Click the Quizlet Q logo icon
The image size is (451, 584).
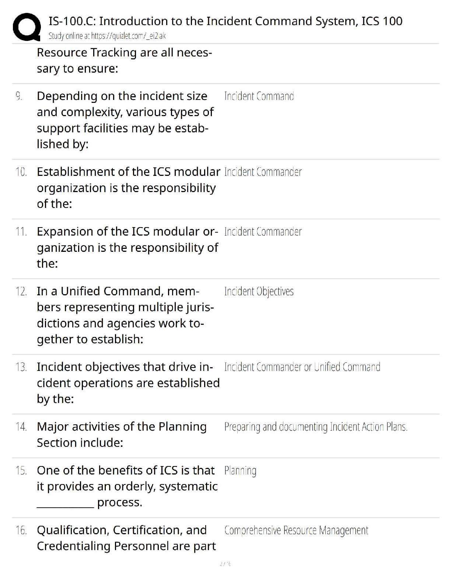[x=27, y=27]
